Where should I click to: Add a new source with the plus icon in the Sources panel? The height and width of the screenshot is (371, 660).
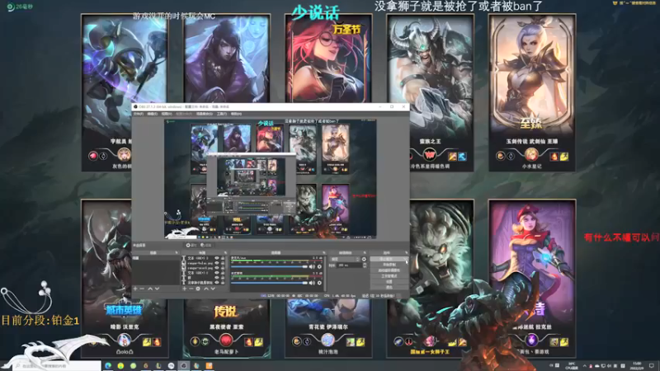point(184,289)
